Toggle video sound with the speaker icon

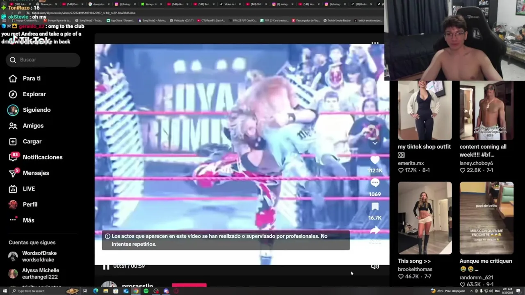pyautogui.click(x=375, y=266)
